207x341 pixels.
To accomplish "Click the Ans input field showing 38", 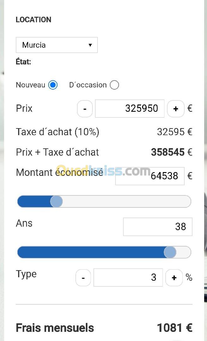I will tap(157, 227).
